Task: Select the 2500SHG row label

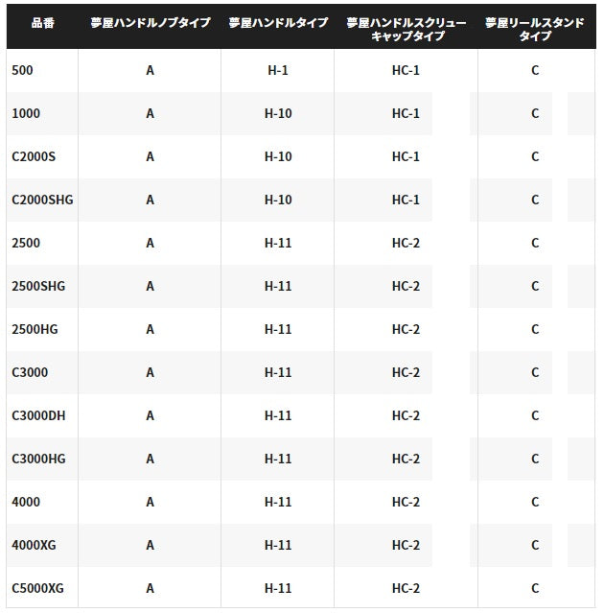Action: click(x=38, y=286)
